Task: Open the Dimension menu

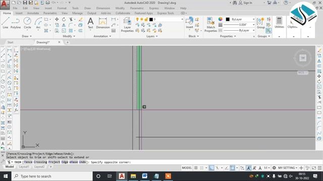Action: pyautogui.click(x=103, y=8)
